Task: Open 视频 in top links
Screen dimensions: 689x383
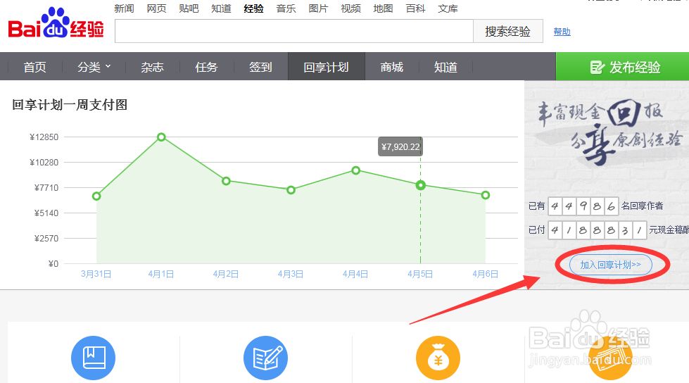Action: [x=350, y=8]
